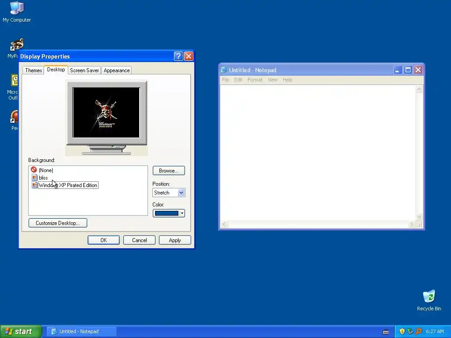This screenshot has height=338, width=451.
Task: Click the Microsoft Outlook desktop shortcut icon
Action: [x=14, y=81]
